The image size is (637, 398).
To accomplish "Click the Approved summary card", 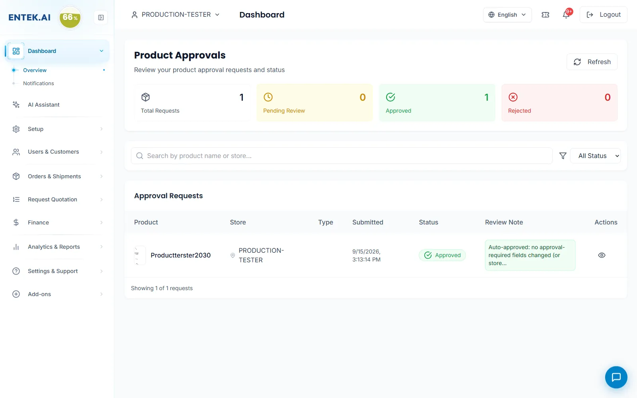I will pyautogui.click(x=437, y=103).
